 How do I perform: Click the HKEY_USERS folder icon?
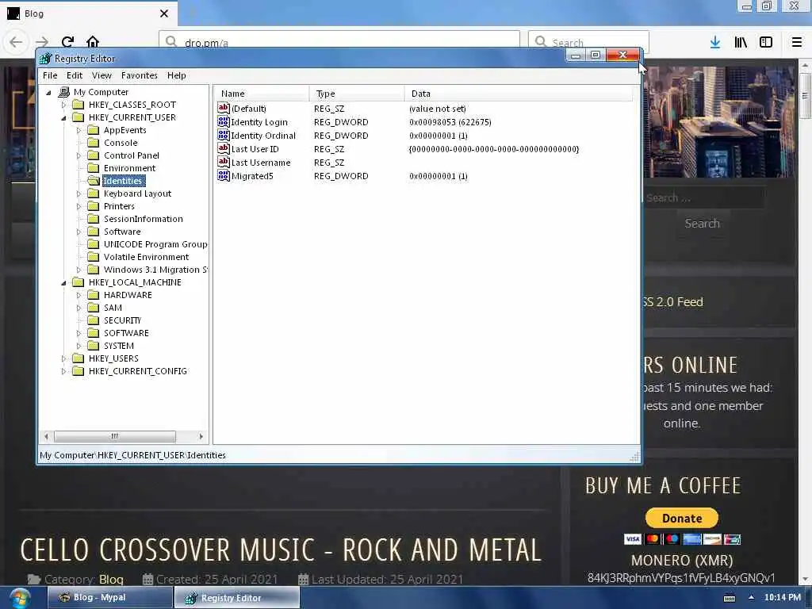pos(79,358)
